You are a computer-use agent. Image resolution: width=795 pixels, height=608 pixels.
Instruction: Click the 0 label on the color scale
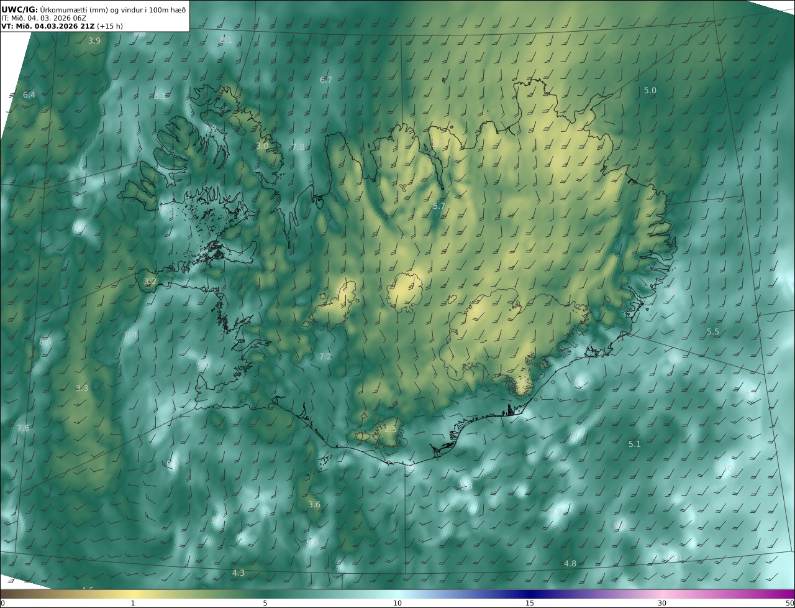coord(2,603)
